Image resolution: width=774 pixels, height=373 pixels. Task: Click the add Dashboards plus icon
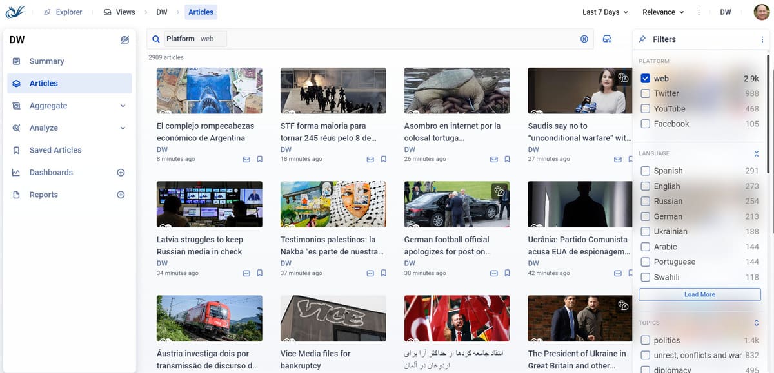pyautogui.click(x=121, y=173)
